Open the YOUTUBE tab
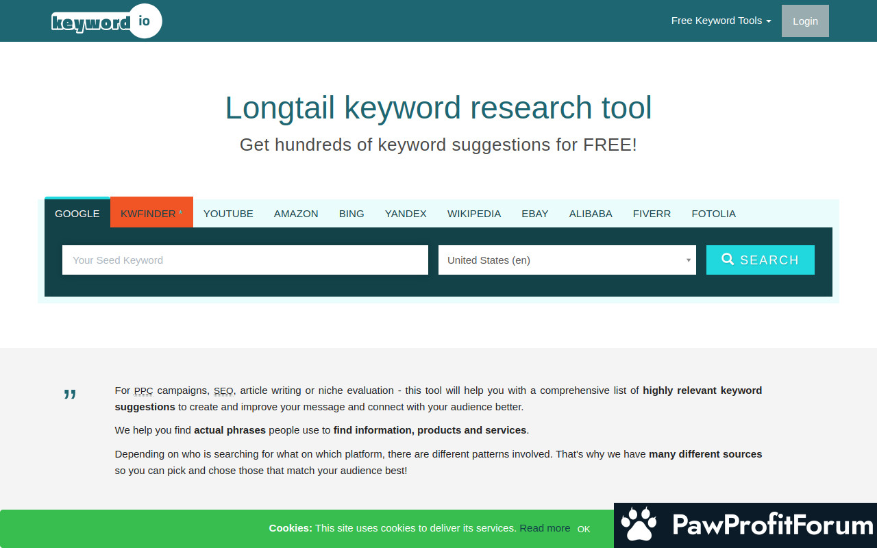This screenshot has height=548, width=877. point(228,213)
